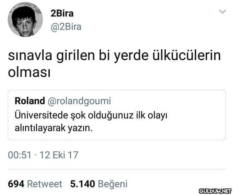Open the 2Bira profile avatar photo
This screenshot has height=195, width=233.
25,20
